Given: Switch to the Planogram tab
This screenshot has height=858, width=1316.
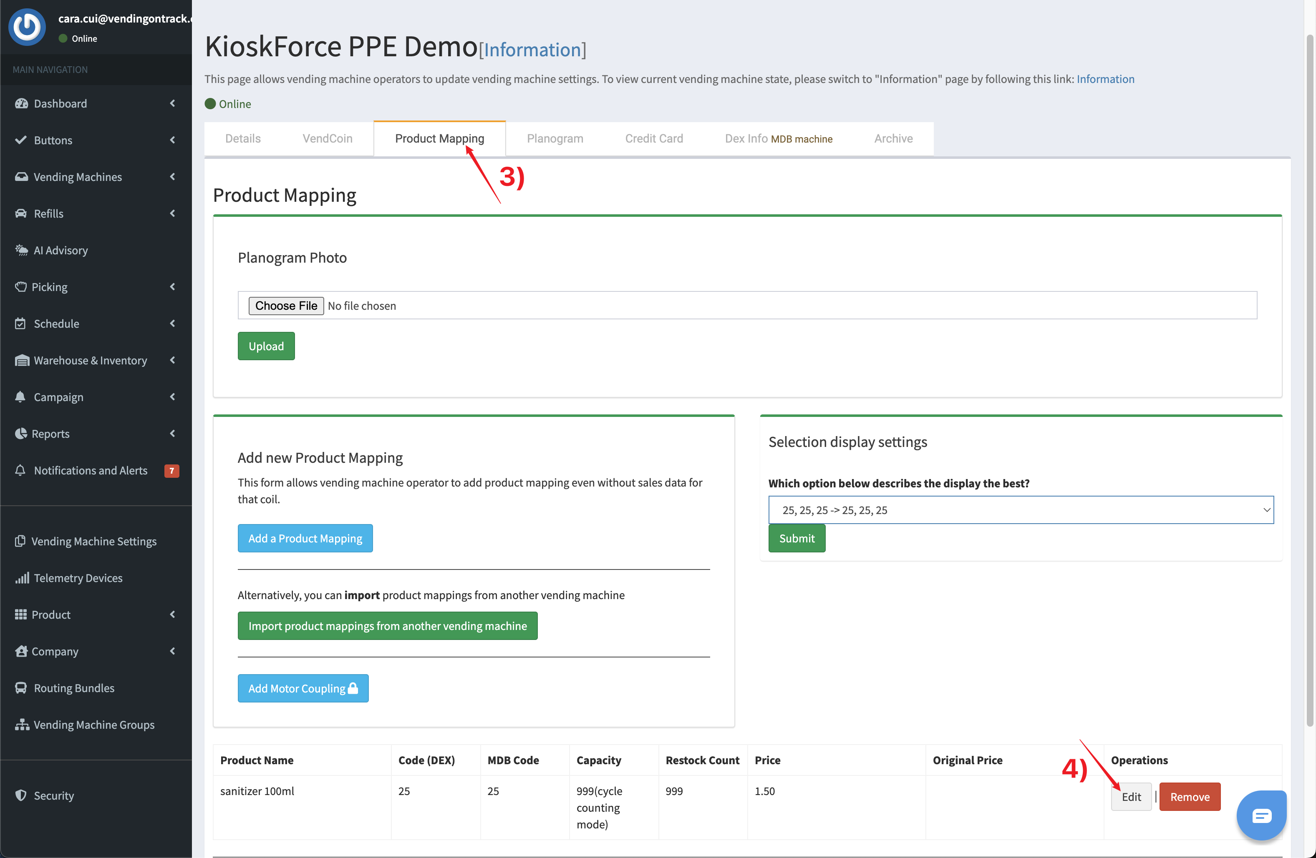Looking at the screenshot, I should click(x=555, y=139).
